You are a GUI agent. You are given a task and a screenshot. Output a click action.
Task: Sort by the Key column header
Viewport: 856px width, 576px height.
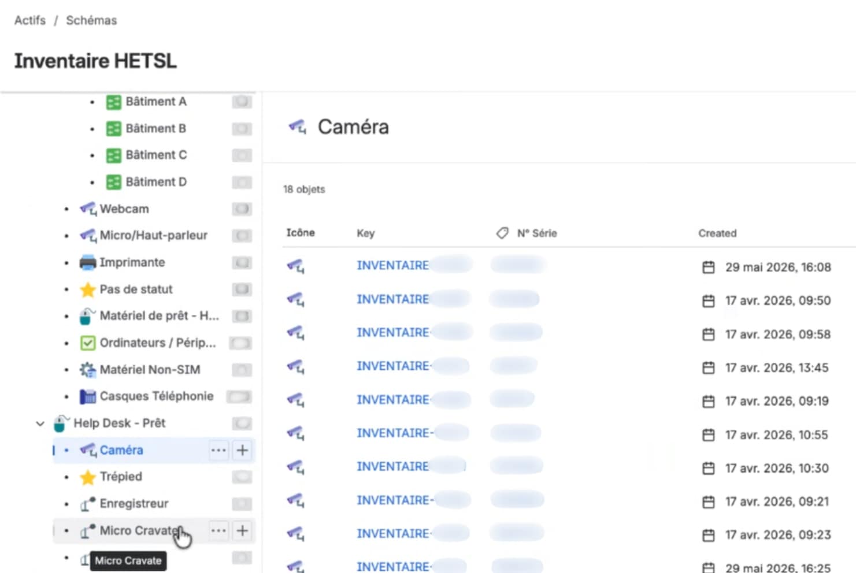click(366, 233)
